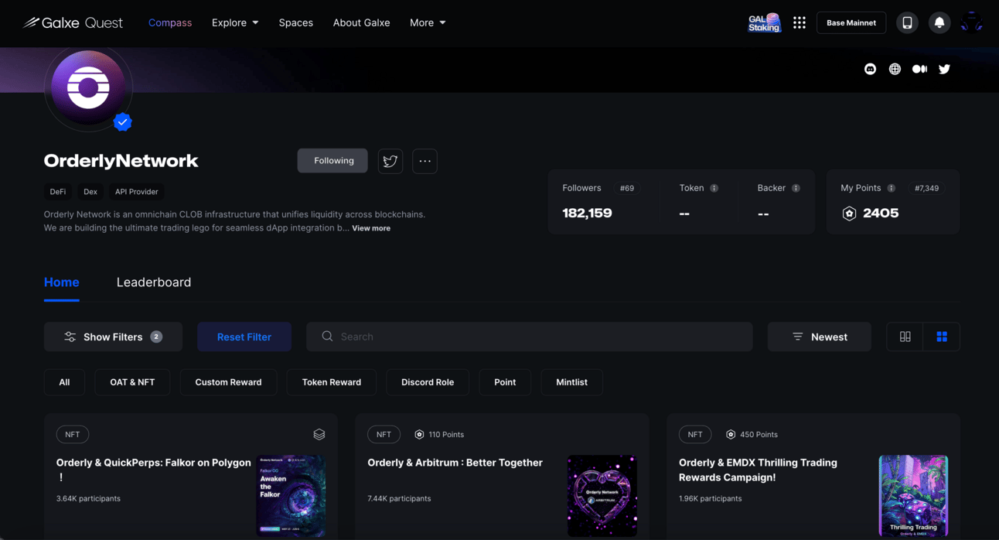Toggle the Following button
Screen dimensions: 999x540
pos(332,161)
